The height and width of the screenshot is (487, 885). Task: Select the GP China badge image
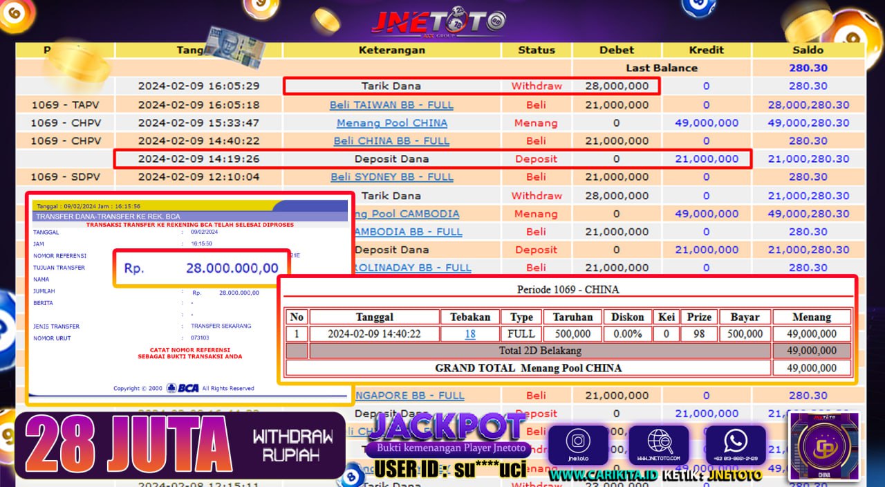click(x=824, y=445)
